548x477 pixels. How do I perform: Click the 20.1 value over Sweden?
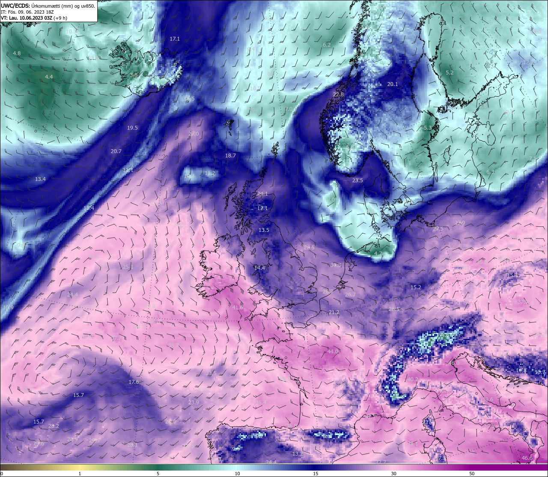point(393,84)
